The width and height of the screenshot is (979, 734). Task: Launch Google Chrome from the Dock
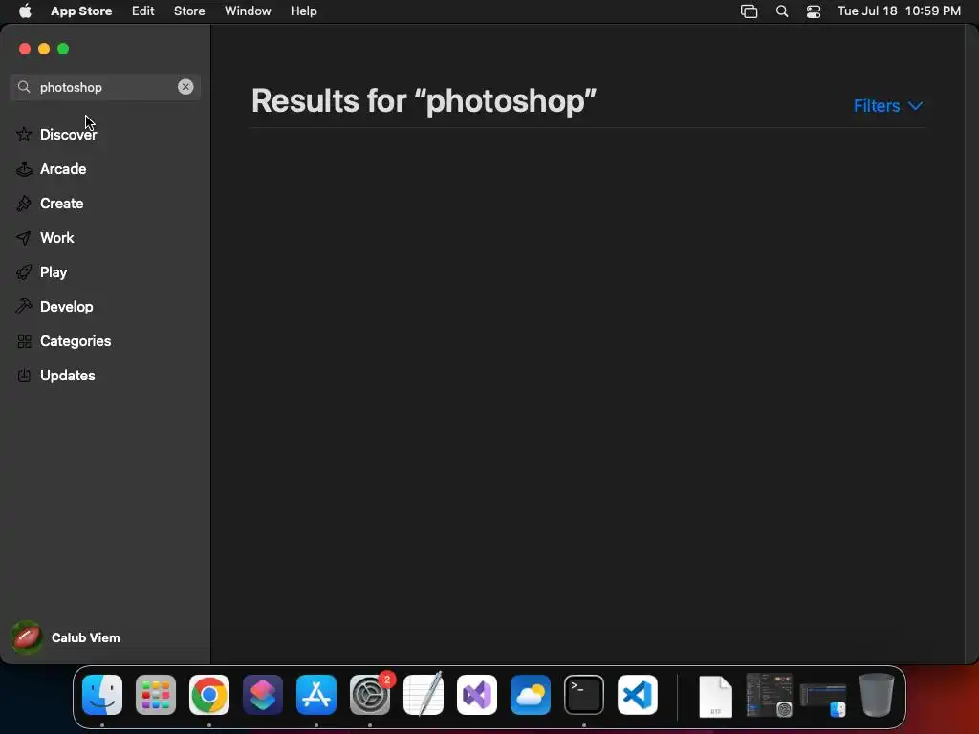[x=209, y=695]
